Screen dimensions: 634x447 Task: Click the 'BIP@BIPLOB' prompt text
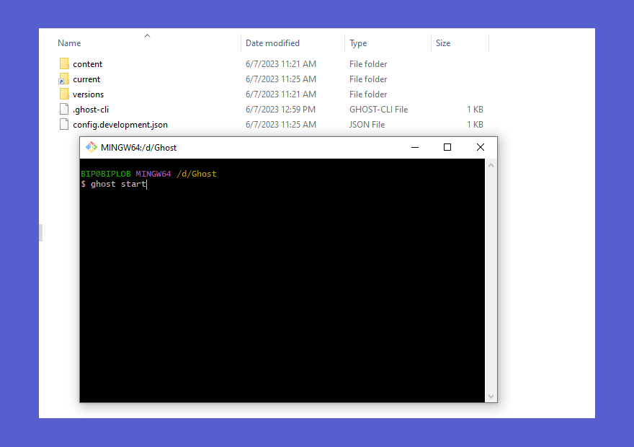coord(106,174)
